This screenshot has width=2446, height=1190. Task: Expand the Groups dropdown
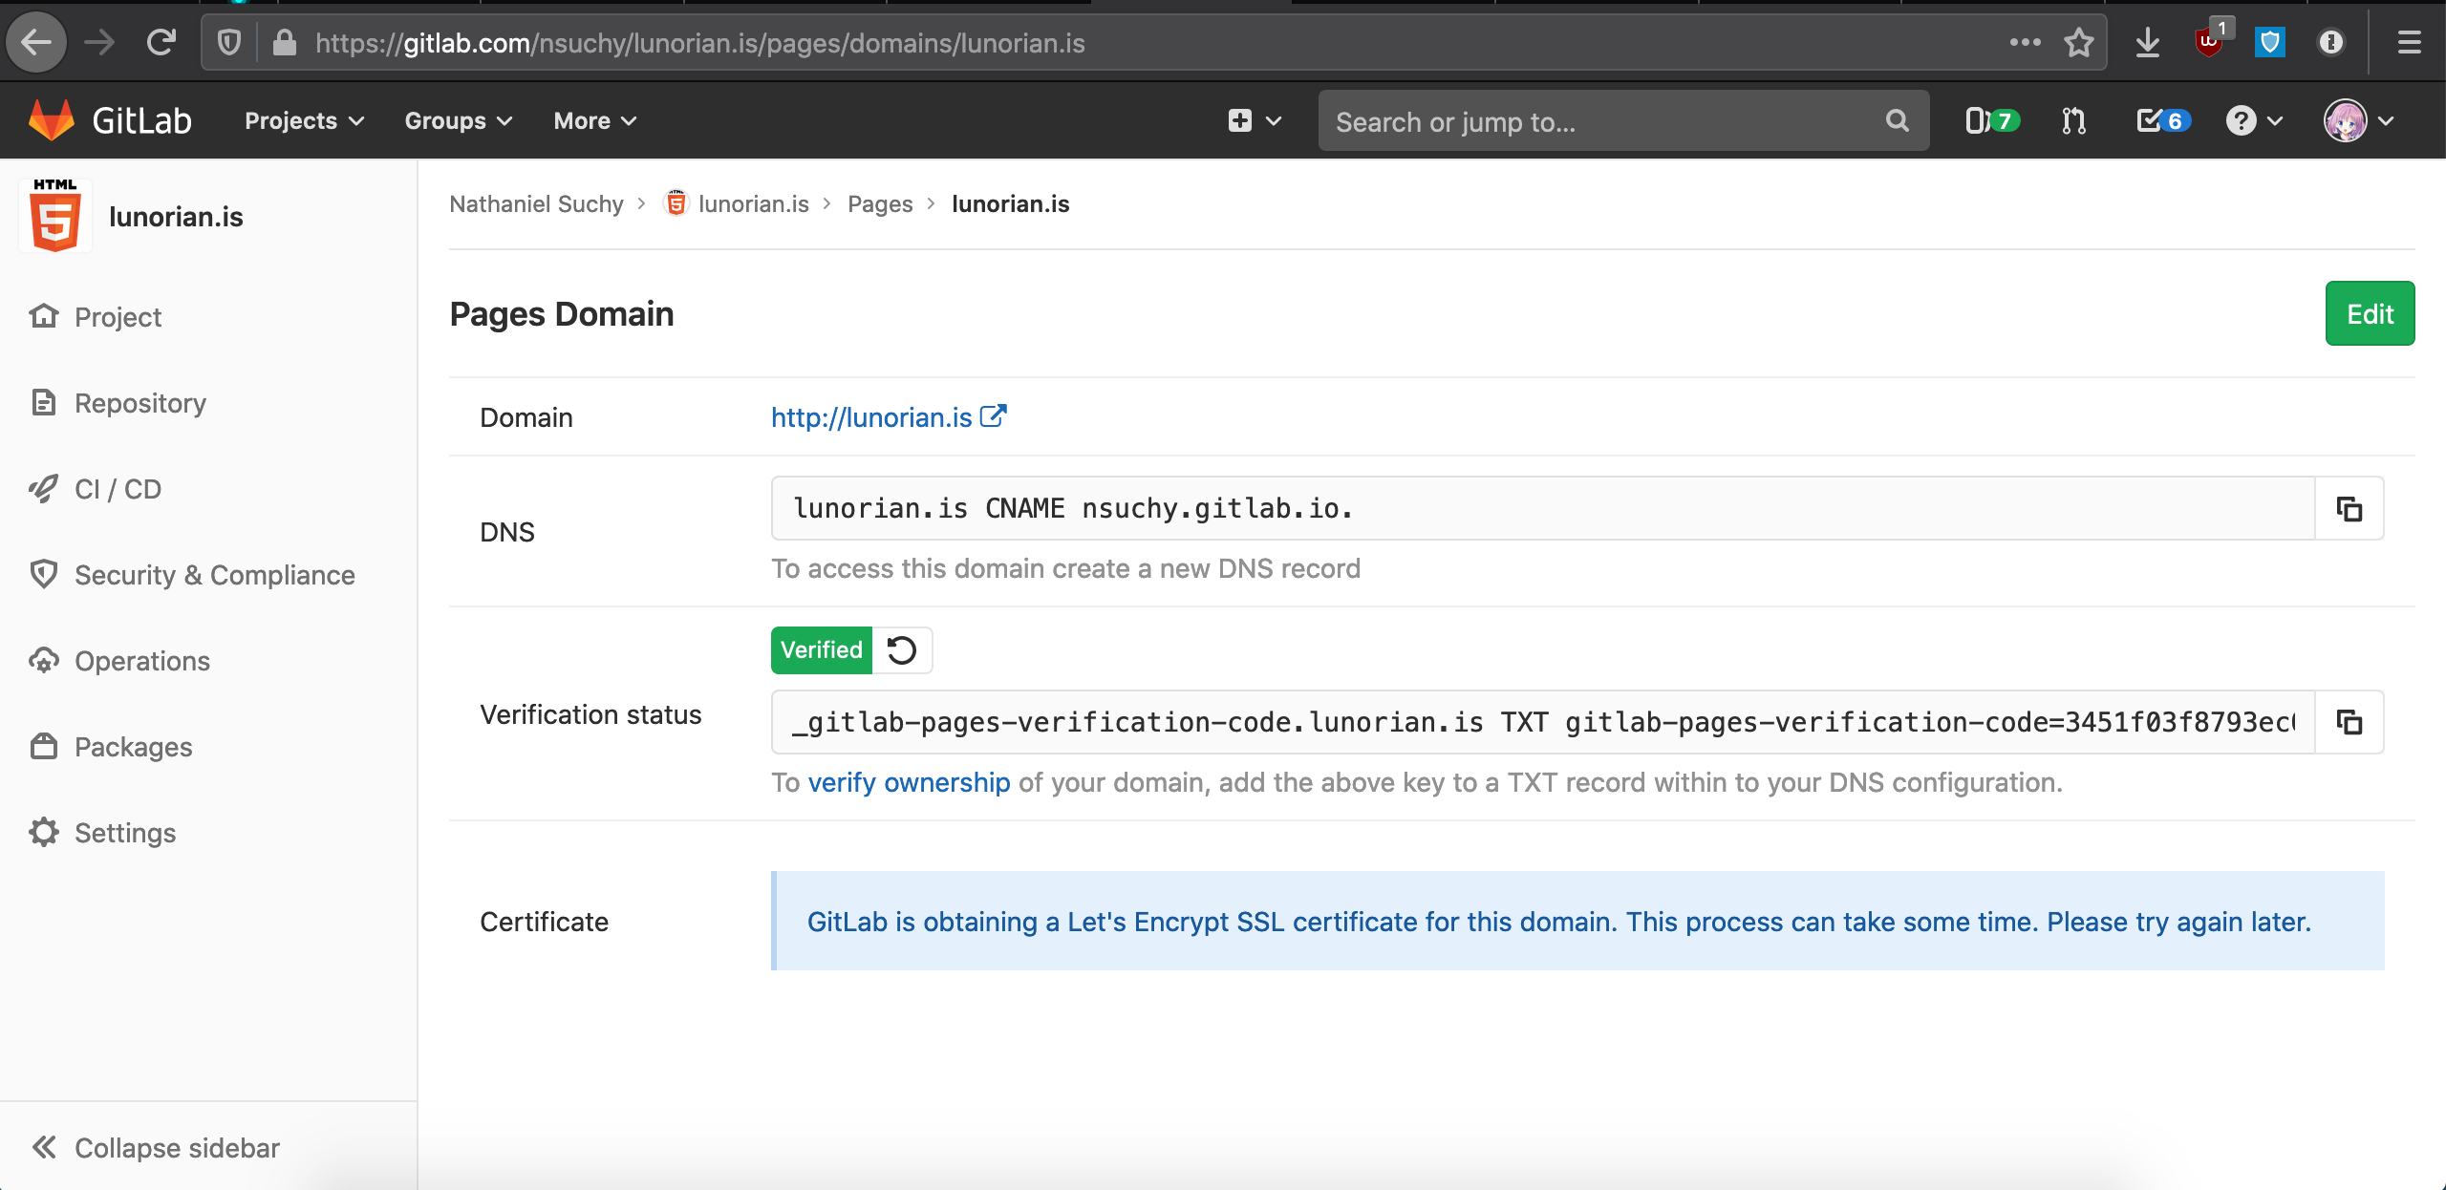tap(459, 121)
